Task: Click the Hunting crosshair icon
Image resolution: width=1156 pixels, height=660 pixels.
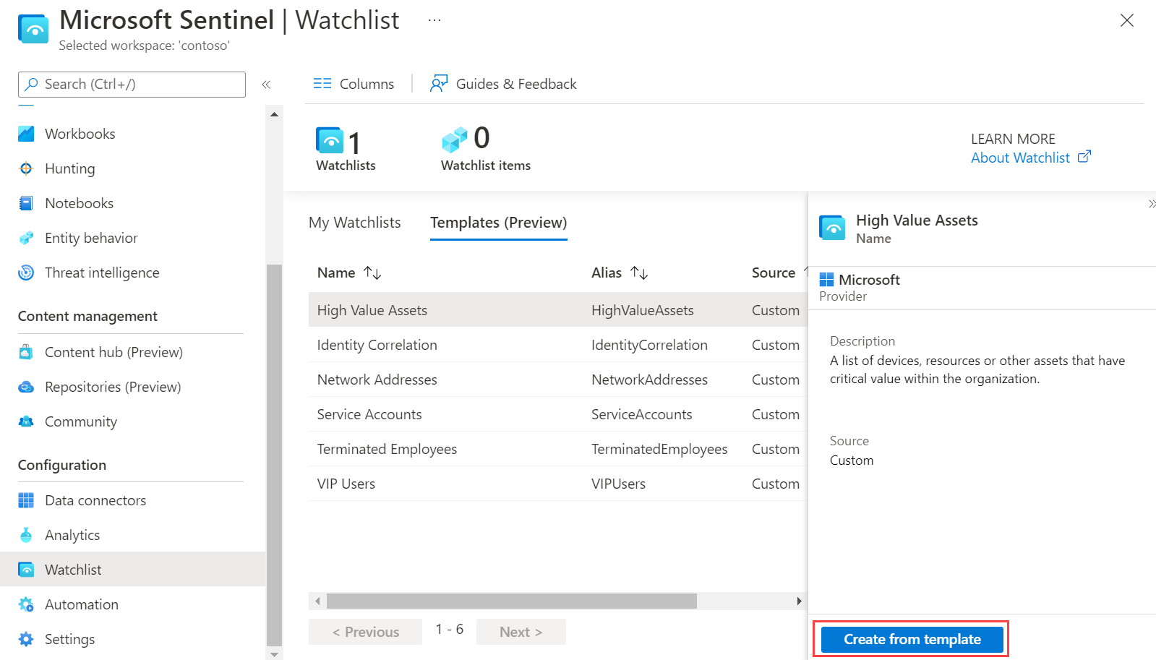Action: click(x=26, y=168)
